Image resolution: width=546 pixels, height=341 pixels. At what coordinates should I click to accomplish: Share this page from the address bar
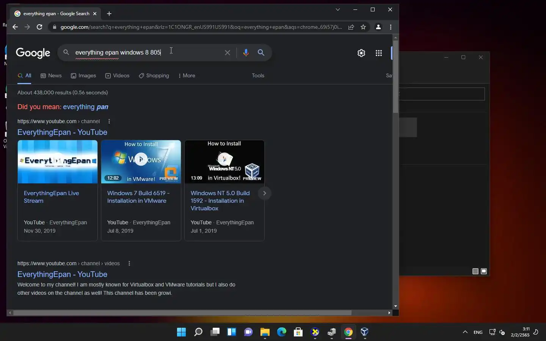click(351, 27)
